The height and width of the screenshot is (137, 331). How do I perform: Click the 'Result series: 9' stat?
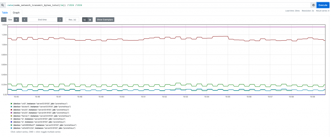tap(323, 11)
